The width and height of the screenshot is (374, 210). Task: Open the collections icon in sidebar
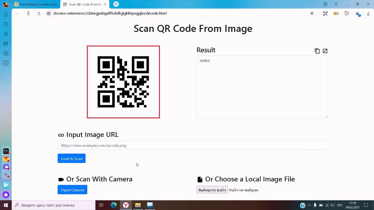point(6,44)
